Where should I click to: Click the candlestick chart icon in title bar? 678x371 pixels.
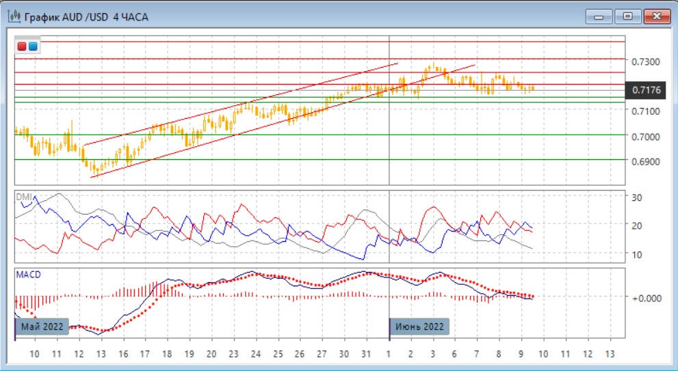13,16
